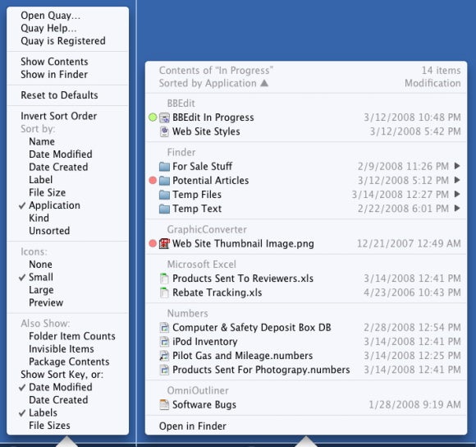Image resolution: width=476 pixels, height=447 pixels.
Task: Click Open in Finder at the list bottom
Action: click(193, 426)
